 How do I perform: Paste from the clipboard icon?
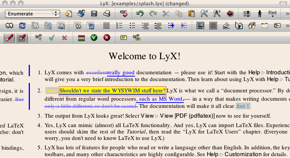(191, 14)
